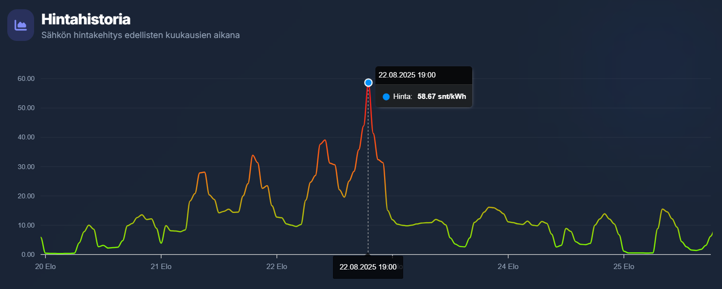Click the '24 Elo' x-axis label
The image size is (722, 289).
508,267
